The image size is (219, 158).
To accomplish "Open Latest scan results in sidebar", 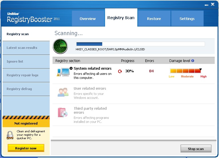I will point(26,48).
